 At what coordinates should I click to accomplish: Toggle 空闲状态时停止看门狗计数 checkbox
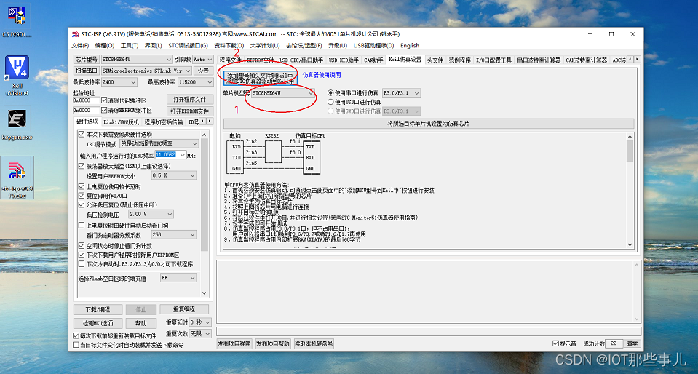pos(82,246)
